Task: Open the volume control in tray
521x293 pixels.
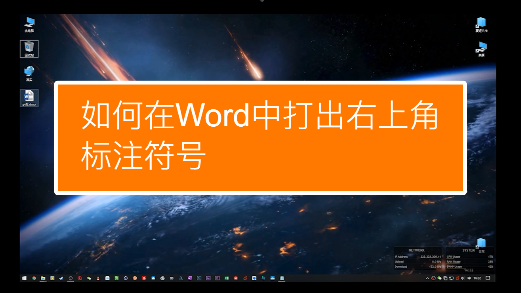Action: (463, 278)
